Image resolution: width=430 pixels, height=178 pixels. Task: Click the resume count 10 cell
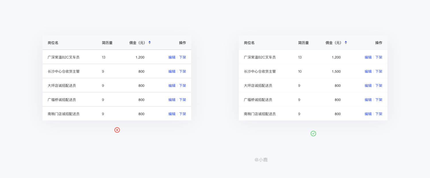tap(300, 71)
